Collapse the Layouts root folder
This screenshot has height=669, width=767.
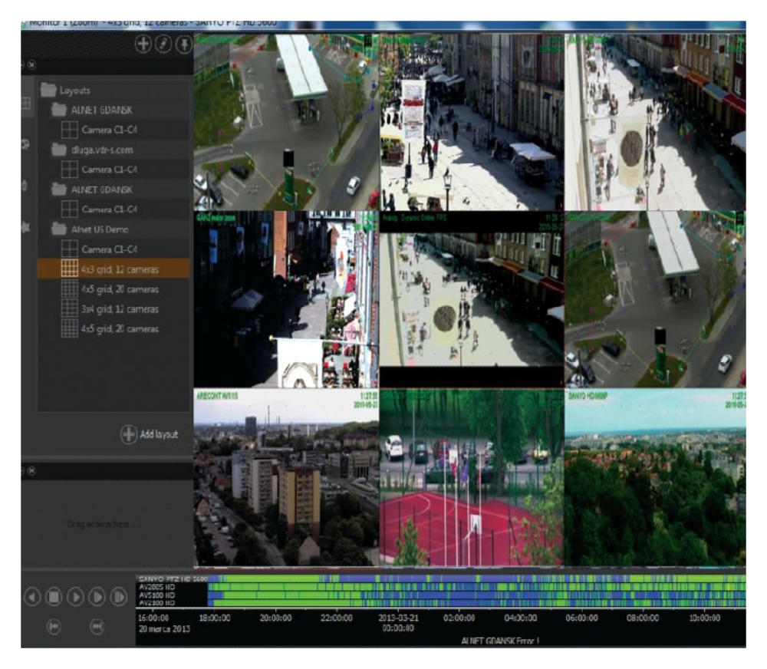tap(50, 89)
